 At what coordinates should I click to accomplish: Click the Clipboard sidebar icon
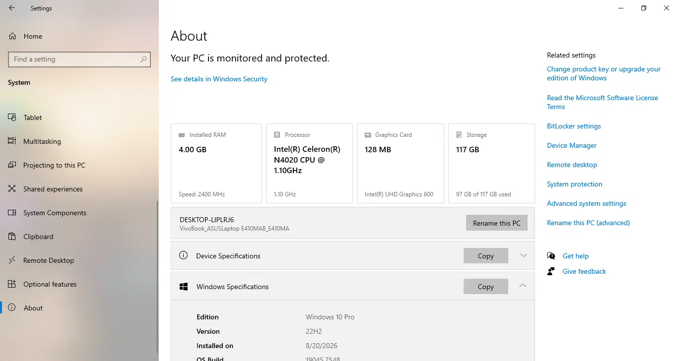click(12, 237)
